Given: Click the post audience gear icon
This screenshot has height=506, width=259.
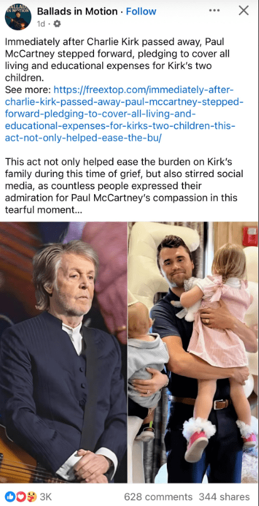Looking at the screenshot, I should tap(58, 24).
